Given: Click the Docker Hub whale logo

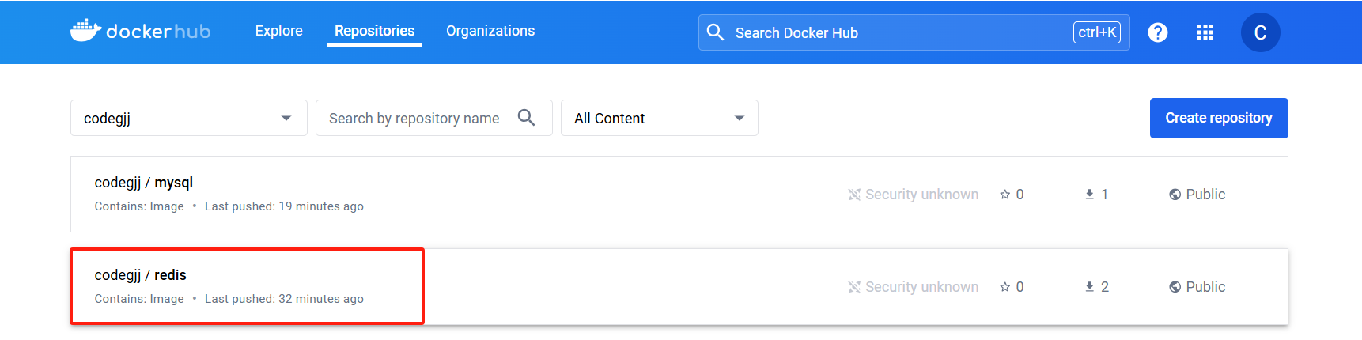Looking at the screenshot, I should click(x=85, y=31).
